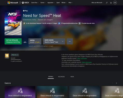Click the 5 Toegankelijkheidsfuncties text

point(69,23)
